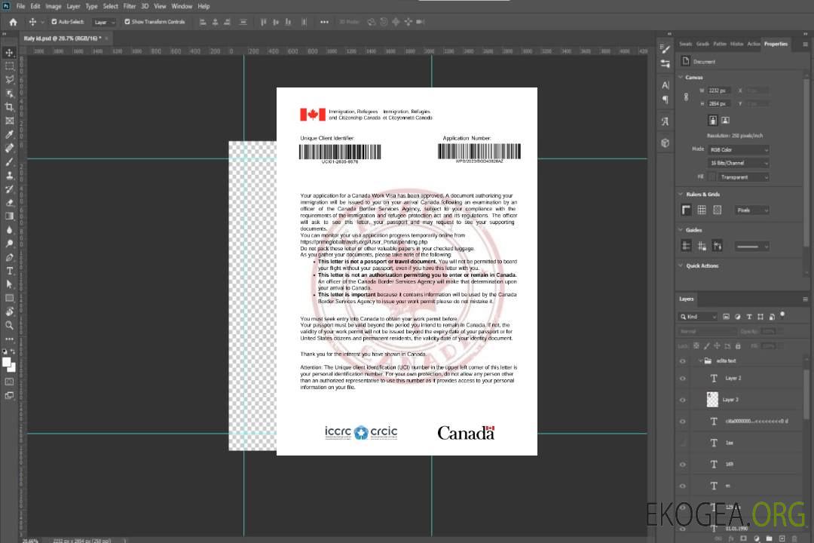Select the Brush tool
814x543 pixels.
[9, 161]
